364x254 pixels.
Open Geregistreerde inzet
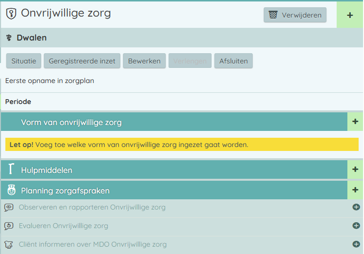[x=82, y=61]
